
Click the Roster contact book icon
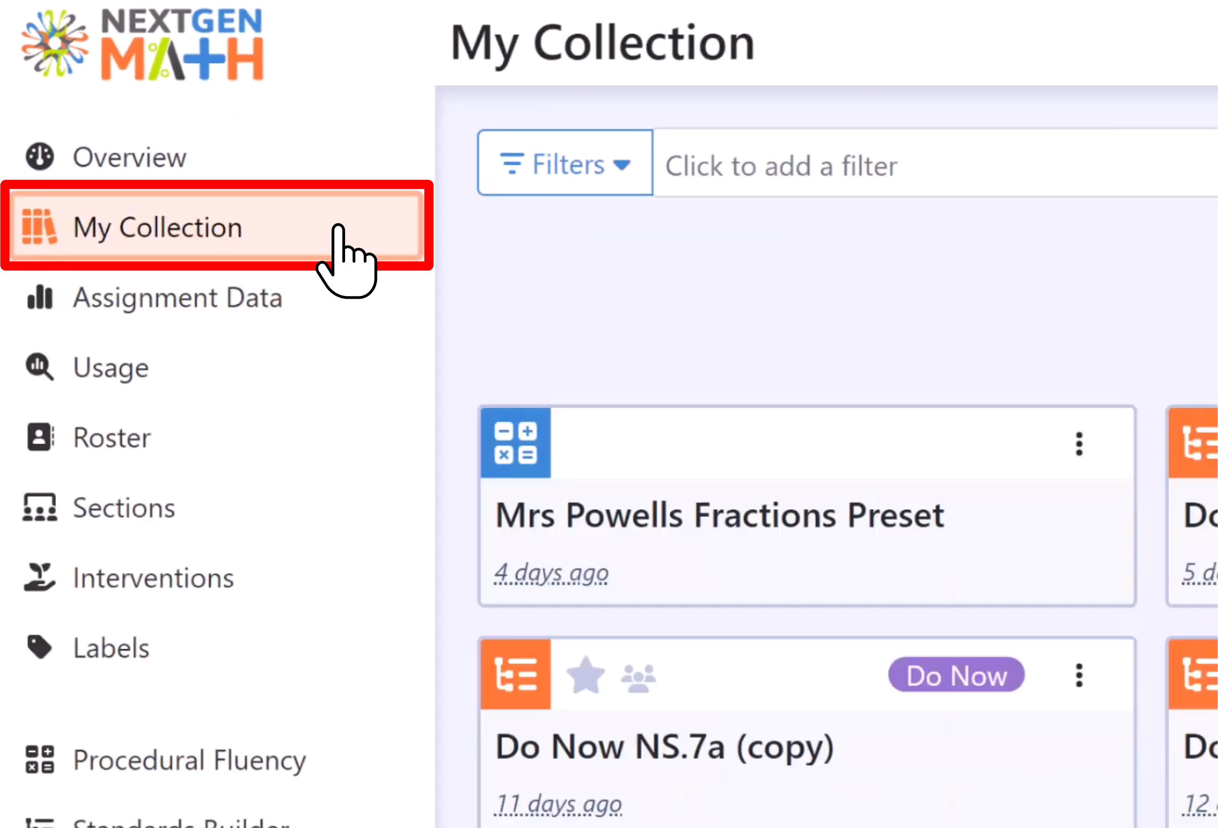40,437
